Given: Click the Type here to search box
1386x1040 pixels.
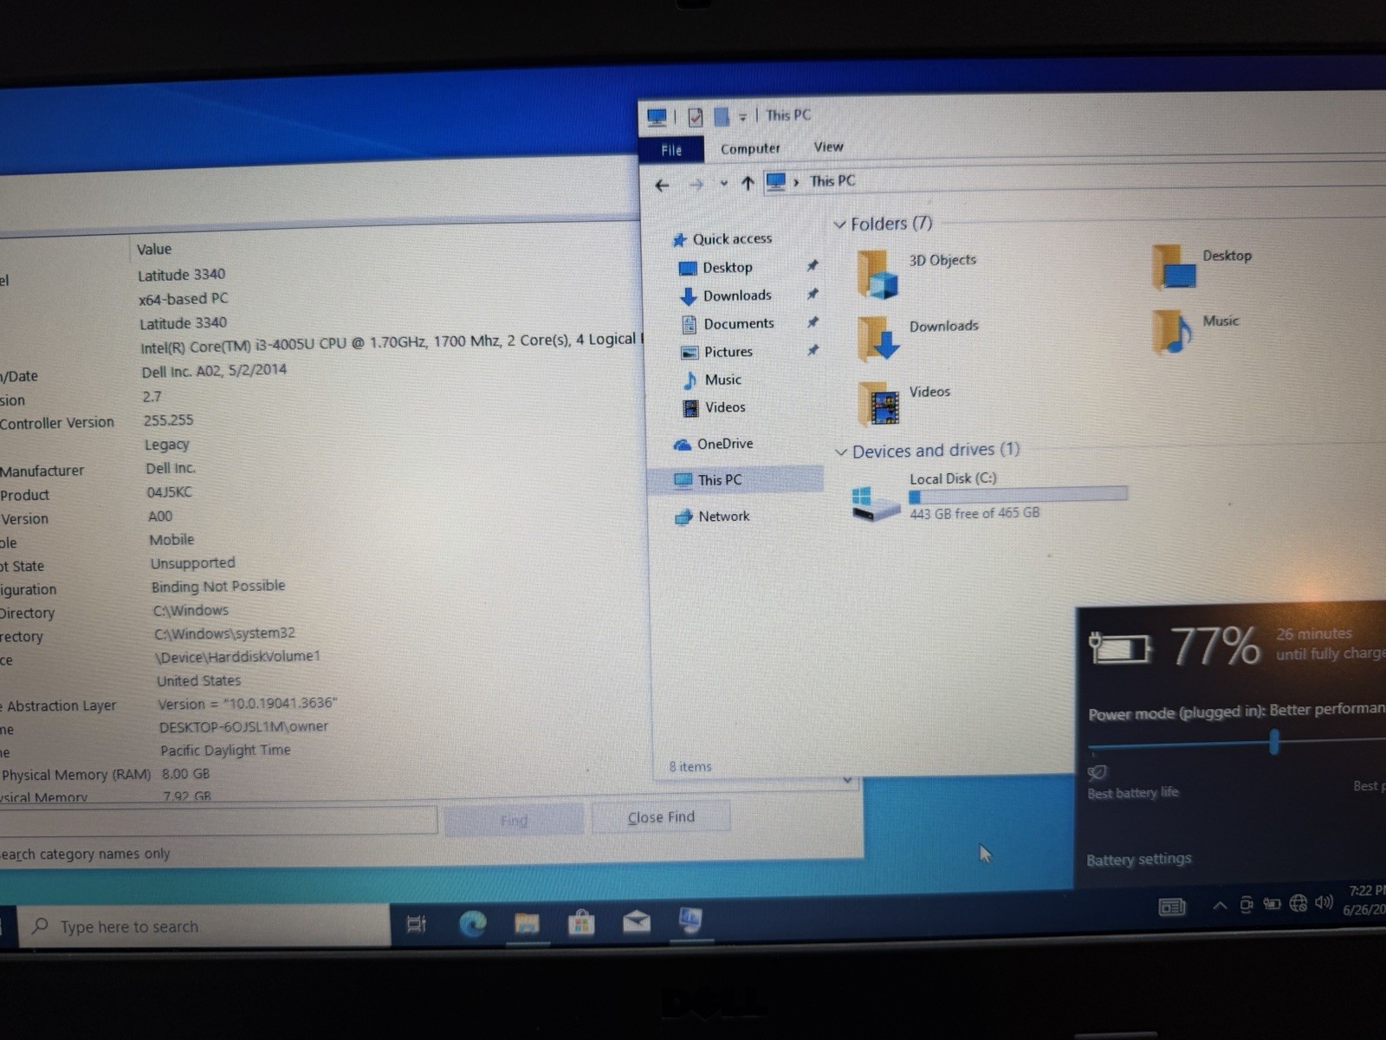Looking at the screenshot, I should pyautogui.click(x=204, y=926).
